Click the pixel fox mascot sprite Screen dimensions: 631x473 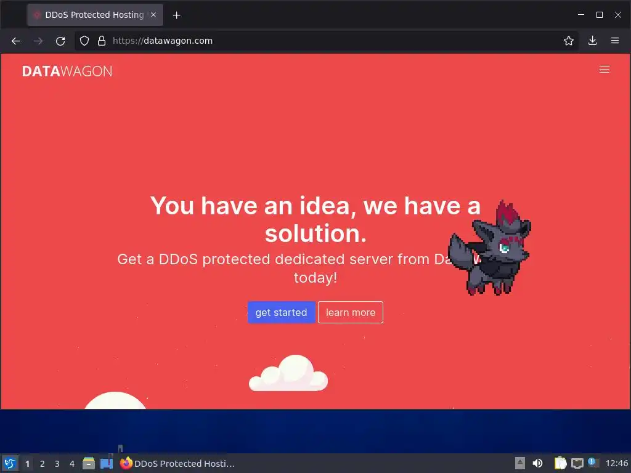coord(490,248)
